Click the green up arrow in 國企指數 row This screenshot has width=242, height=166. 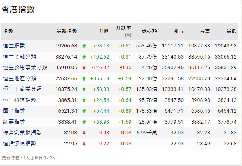coord(84,111)
